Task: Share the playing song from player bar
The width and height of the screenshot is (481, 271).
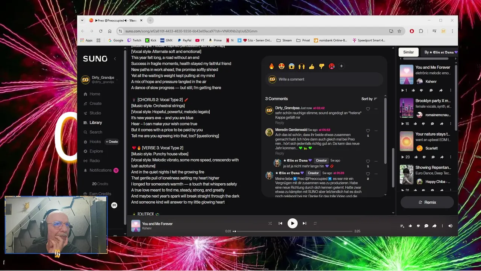Action: (434, 226)
